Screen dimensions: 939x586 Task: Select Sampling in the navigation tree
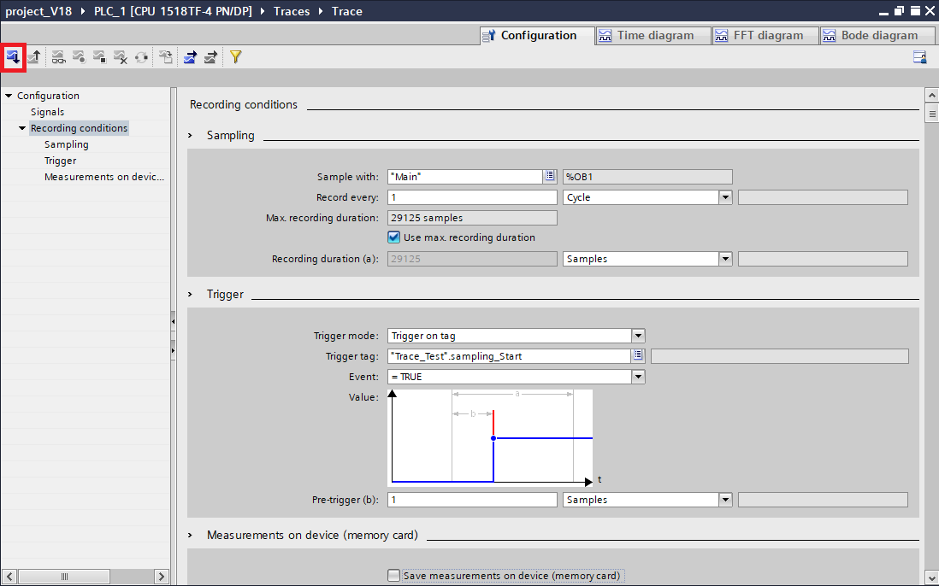point(67,144)
